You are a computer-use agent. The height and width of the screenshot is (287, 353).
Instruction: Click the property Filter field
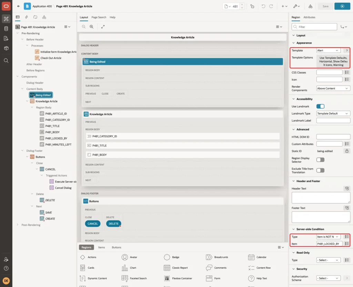tap(314, 27)
